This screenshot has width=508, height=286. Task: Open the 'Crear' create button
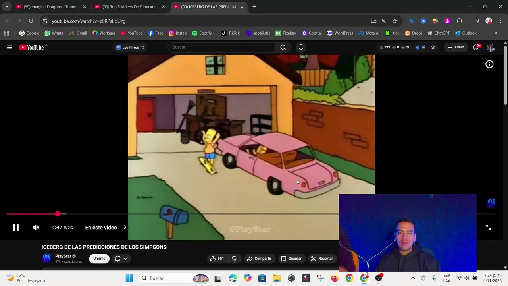click(x=455, y=47)
